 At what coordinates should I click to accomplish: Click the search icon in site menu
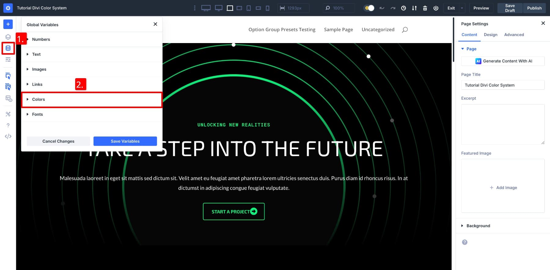(x=405, y=30)
